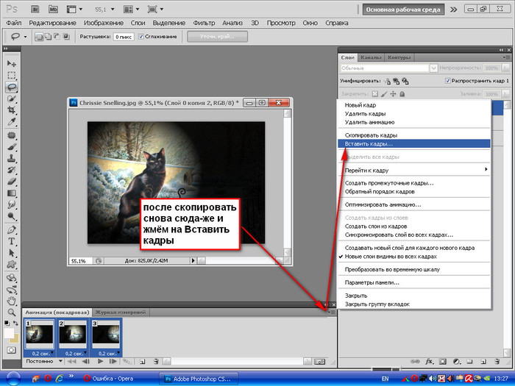Select the Gradient tool
Screen dimensions: 515x386
coord(12,193)
